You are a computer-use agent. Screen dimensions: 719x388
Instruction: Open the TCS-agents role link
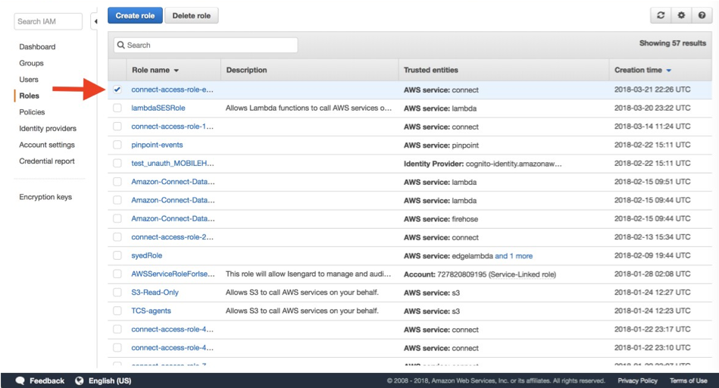tap(151, 311)
